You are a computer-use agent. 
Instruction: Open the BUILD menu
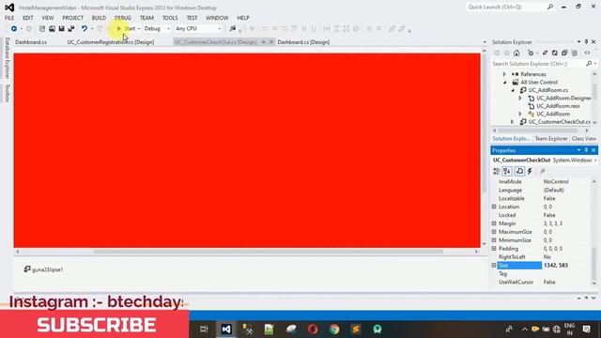click(x=99, y=18)
